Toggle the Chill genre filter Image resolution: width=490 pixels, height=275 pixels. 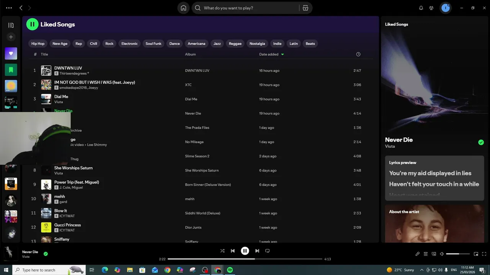pos(93,44)
